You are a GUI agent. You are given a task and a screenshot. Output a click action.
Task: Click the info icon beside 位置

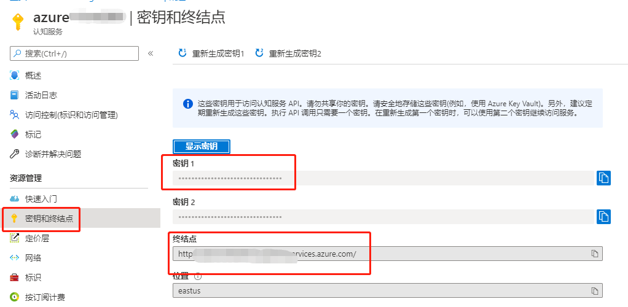tap(197, 276)
